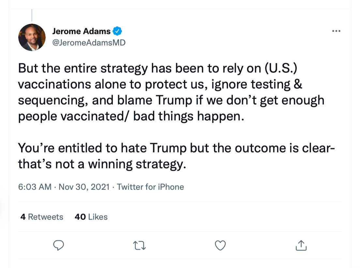Open the Twitter for iPhone source link
The image size is (360, 268).
click(x=150, y=187)
